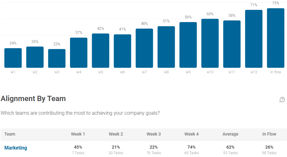Viewport: 287px width, 157px height.
Task: Open the Marketing team link
Action: tap(15, 148)
